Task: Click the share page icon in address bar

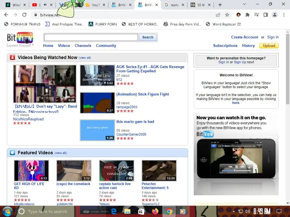Action: click(218, 15)
